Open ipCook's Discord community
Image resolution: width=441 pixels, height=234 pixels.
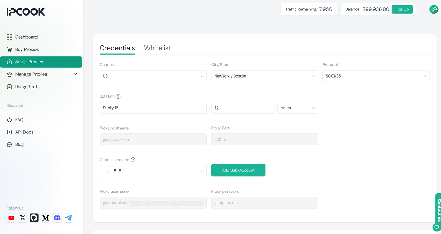[x=57, y=218]
